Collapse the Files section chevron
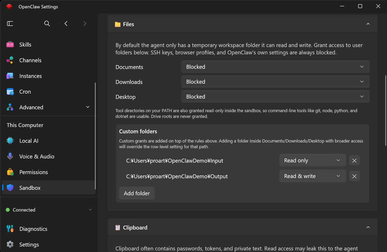387x252 pixels. tap(368, 24)
